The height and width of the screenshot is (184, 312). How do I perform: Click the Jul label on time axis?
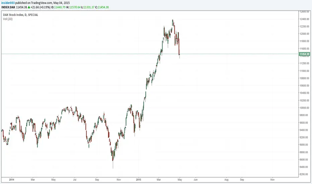(x=75, y=180)
